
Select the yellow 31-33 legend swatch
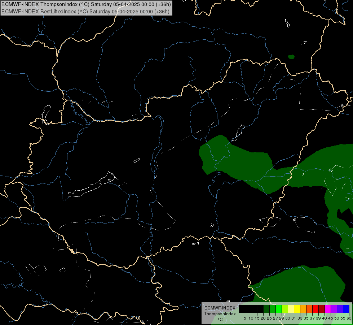click(x=297, y=309)
